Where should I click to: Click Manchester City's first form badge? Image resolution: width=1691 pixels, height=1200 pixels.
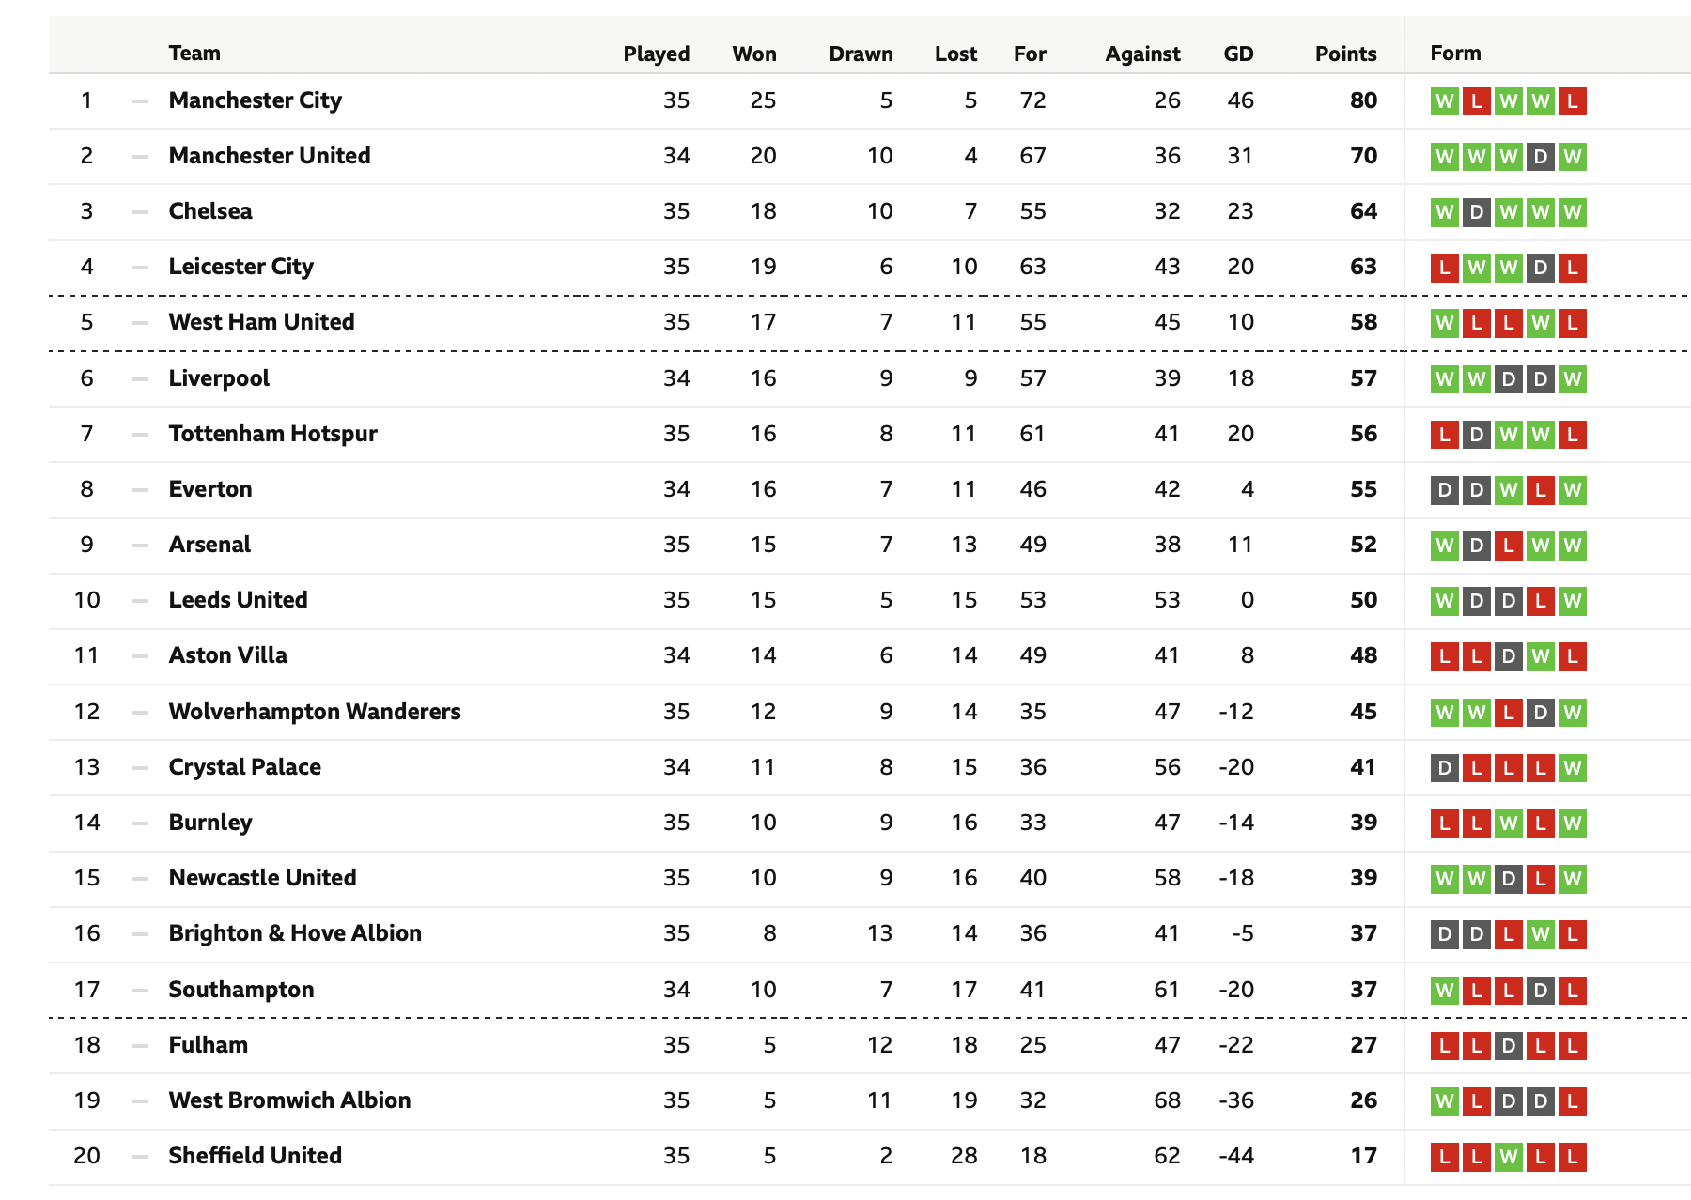pos(1445,101)
